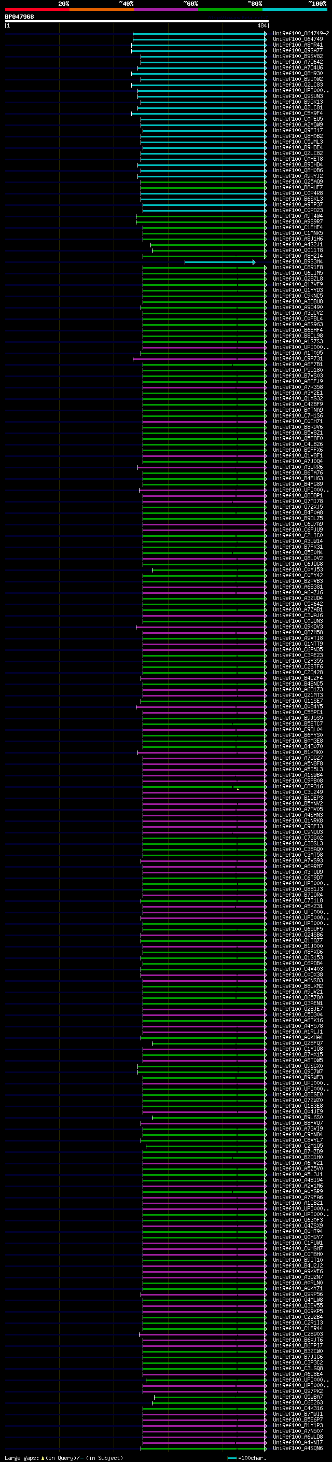The image size is (332, 1462).
Task: Click label UniRef100_P55180
Action: (x=298, y=370)
